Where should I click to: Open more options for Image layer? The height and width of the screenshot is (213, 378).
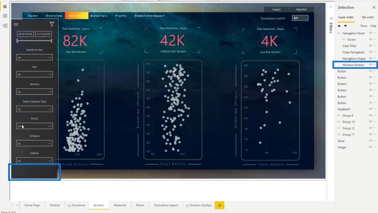coord(375,147)
